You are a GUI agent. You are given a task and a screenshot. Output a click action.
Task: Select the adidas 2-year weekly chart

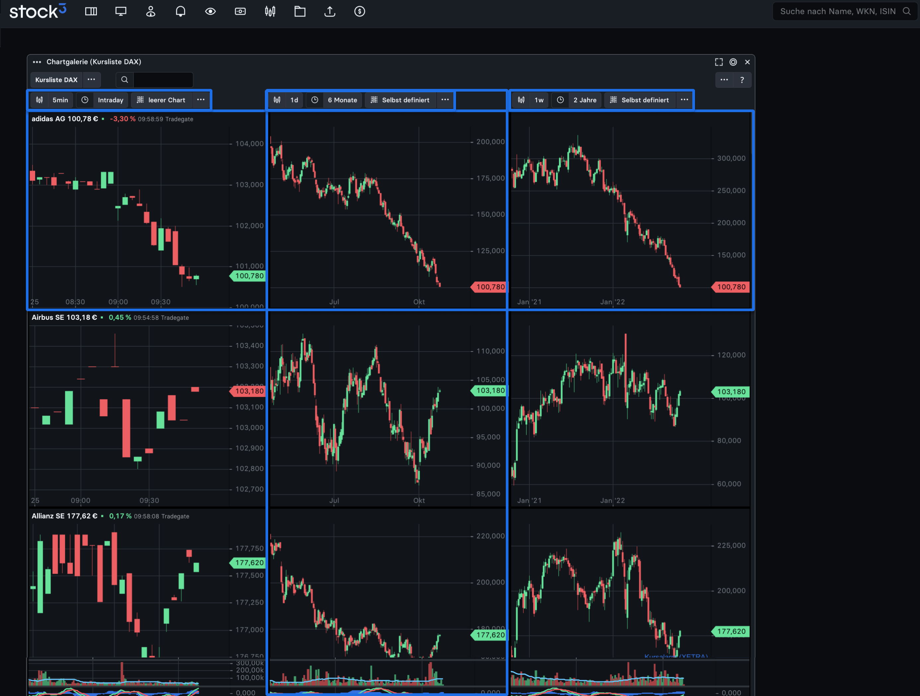(630, 210)
